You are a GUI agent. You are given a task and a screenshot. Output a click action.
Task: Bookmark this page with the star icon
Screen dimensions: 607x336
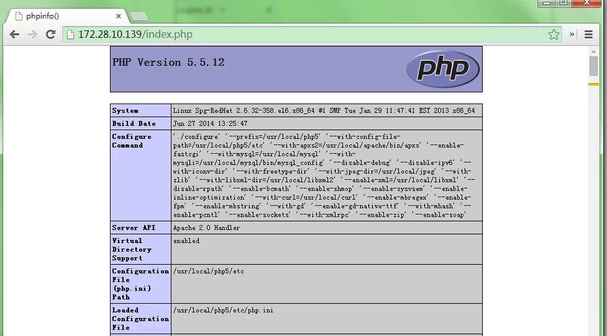554,35
